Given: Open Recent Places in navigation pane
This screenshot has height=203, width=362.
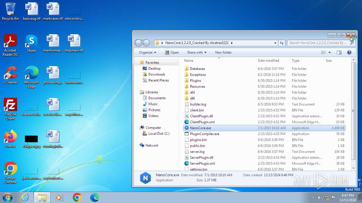Looking at the screenshot, I should [158, 80].
